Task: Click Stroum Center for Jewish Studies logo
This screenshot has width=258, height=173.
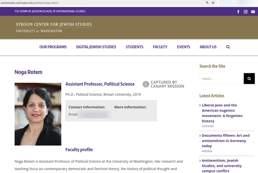Action: tap(54, 27)
